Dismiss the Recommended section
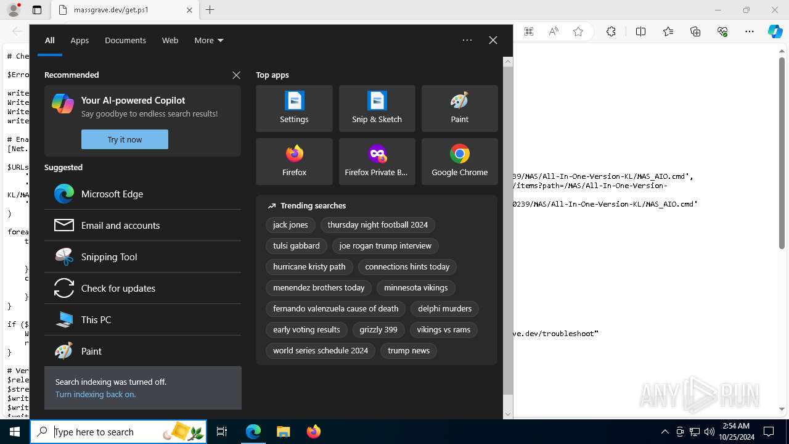The height and width of the screenshot is (444, 789). tap(236, 75)
